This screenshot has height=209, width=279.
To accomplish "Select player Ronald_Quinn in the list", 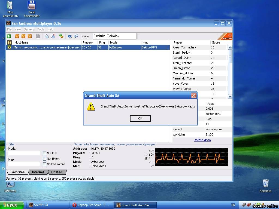I will 200,58.
